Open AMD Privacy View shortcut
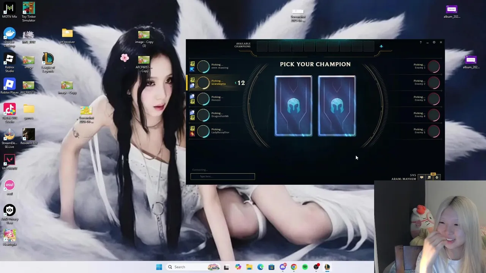The image size is (486, 273). pos(9,215)
